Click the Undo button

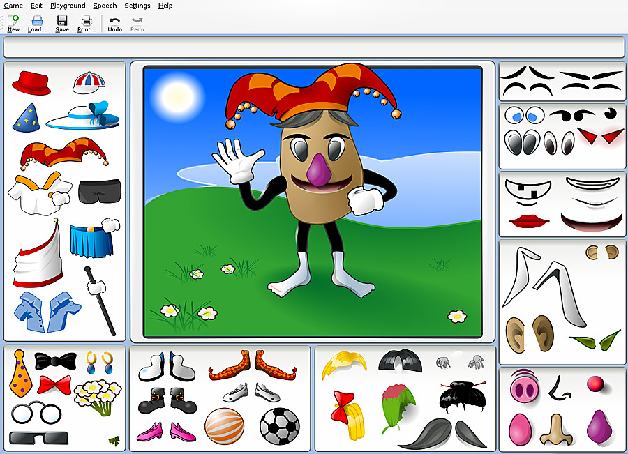click(115, 24)
